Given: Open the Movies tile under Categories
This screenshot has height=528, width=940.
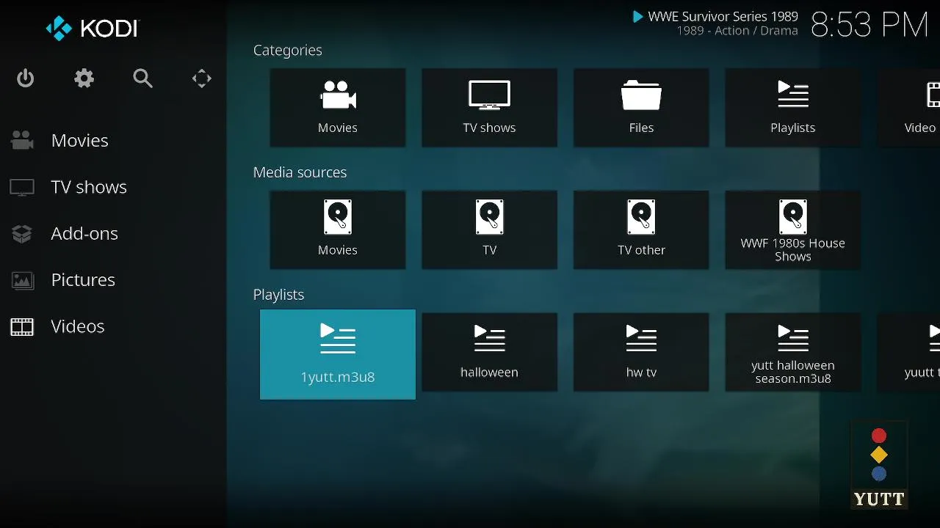Looking at the screenshot, I should click(338, 108).
